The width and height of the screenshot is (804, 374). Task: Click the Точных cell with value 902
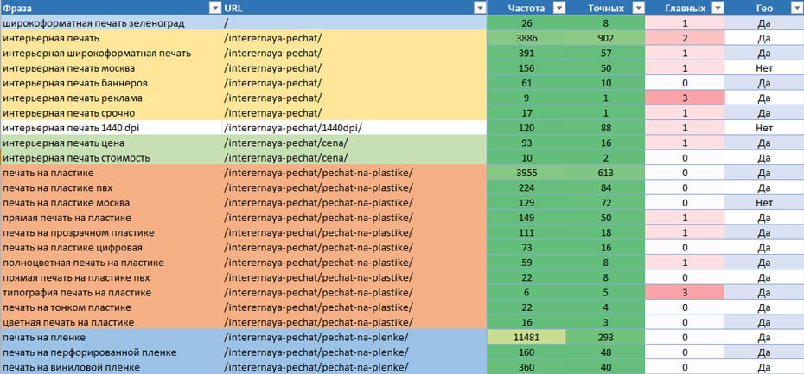[x=605, y=38]
